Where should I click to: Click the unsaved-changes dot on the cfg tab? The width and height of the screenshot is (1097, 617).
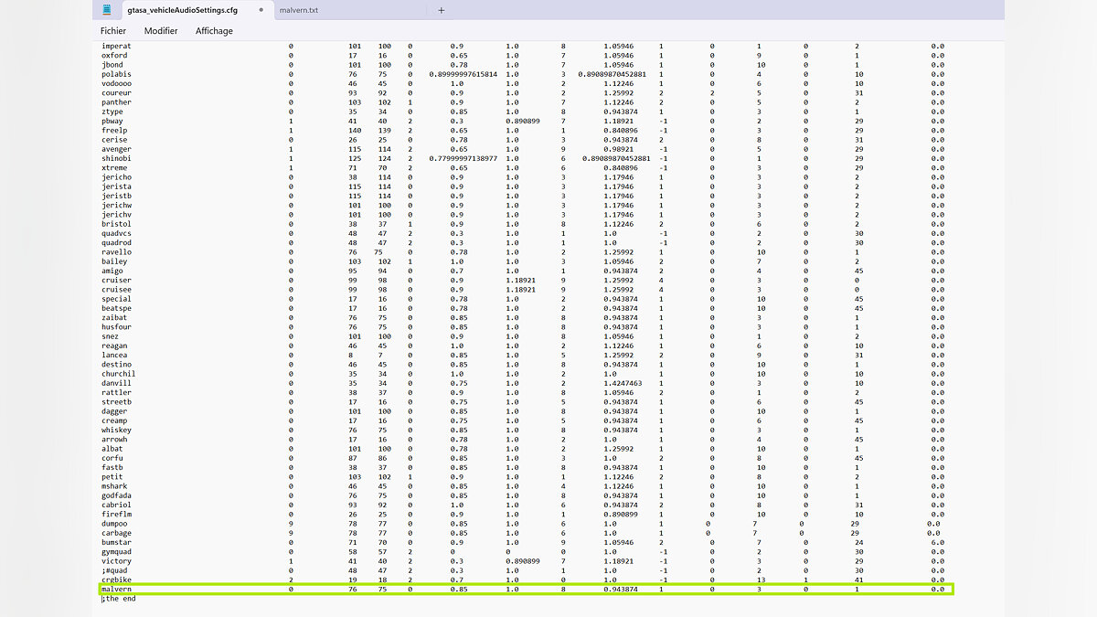261,10
